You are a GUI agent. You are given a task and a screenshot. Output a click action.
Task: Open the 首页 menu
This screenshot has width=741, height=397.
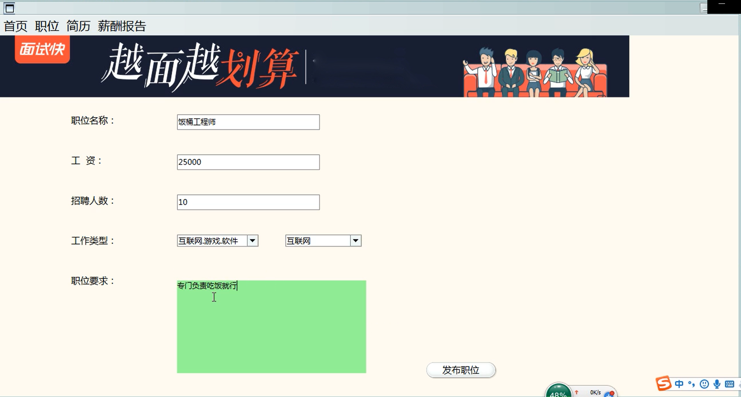(x=16, y=26)
